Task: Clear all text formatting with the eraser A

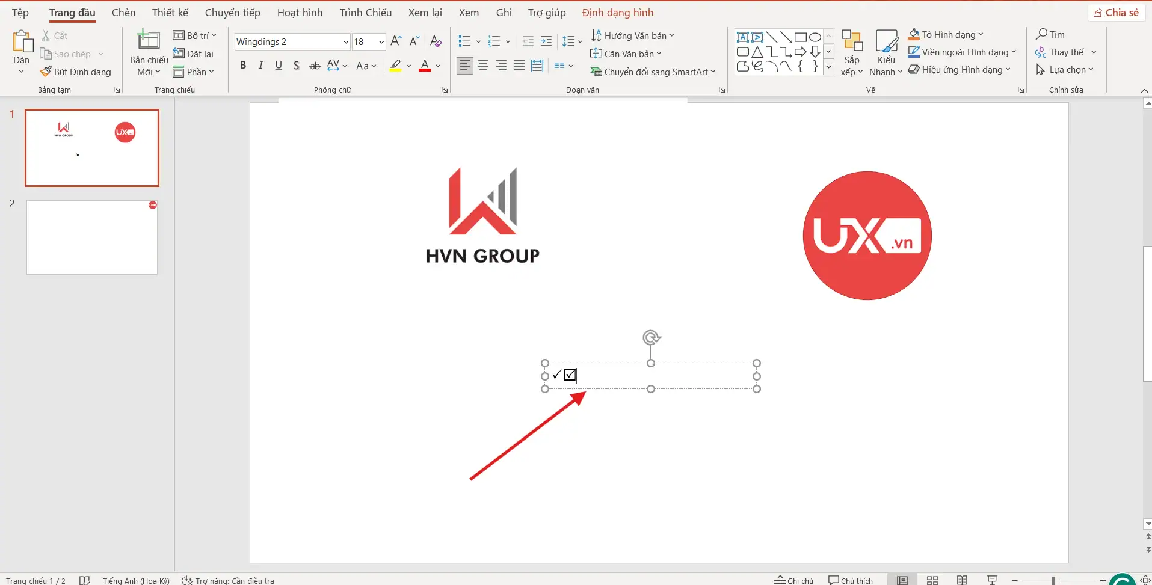Action: tap(436, 41)
